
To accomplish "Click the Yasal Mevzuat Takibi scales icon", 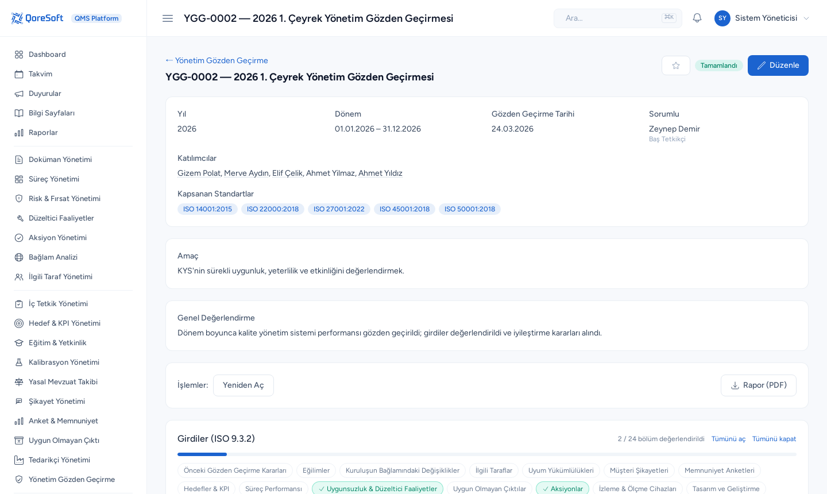I will (x=19, y=382).
